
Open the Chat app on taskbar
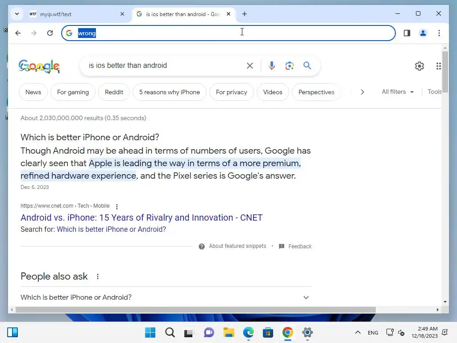point(209,332)
